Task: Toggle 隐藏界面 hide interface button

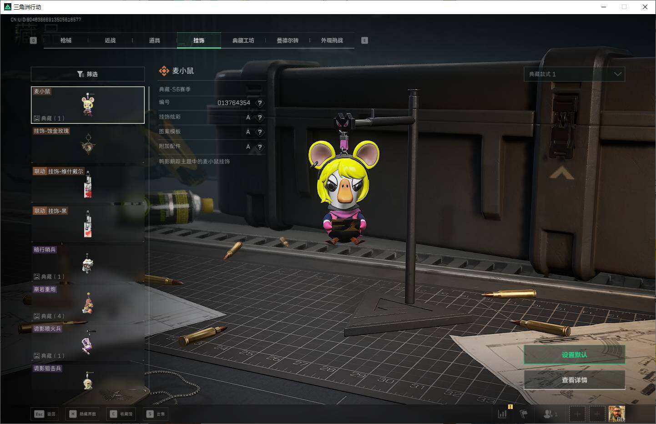Action: (x=82, y=414)
